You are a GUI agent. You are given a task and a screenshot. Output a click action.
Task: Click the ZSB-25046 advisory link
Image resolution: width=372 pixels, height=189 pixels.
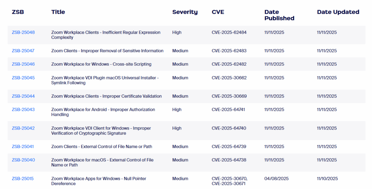tap(23, 64)
